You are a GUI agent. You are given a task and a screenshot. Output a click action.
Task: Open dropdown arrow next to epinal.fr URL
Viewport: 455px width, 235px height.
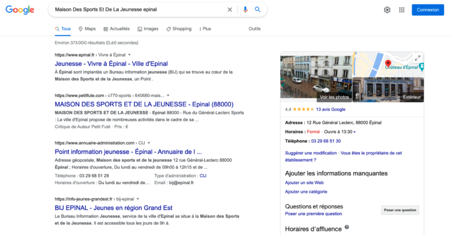(x=129, y=55)
